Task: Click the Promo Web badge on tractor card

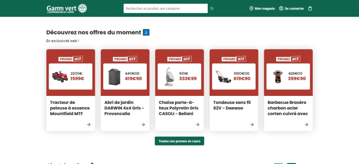Action: pyautogui.click(x=70, y=59)
